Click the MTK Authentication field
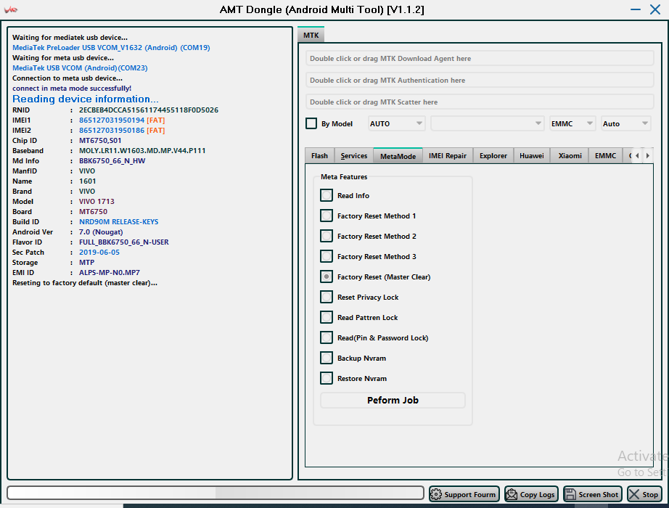Viewport: 669px width, 508px height. [x=480, y=81]
